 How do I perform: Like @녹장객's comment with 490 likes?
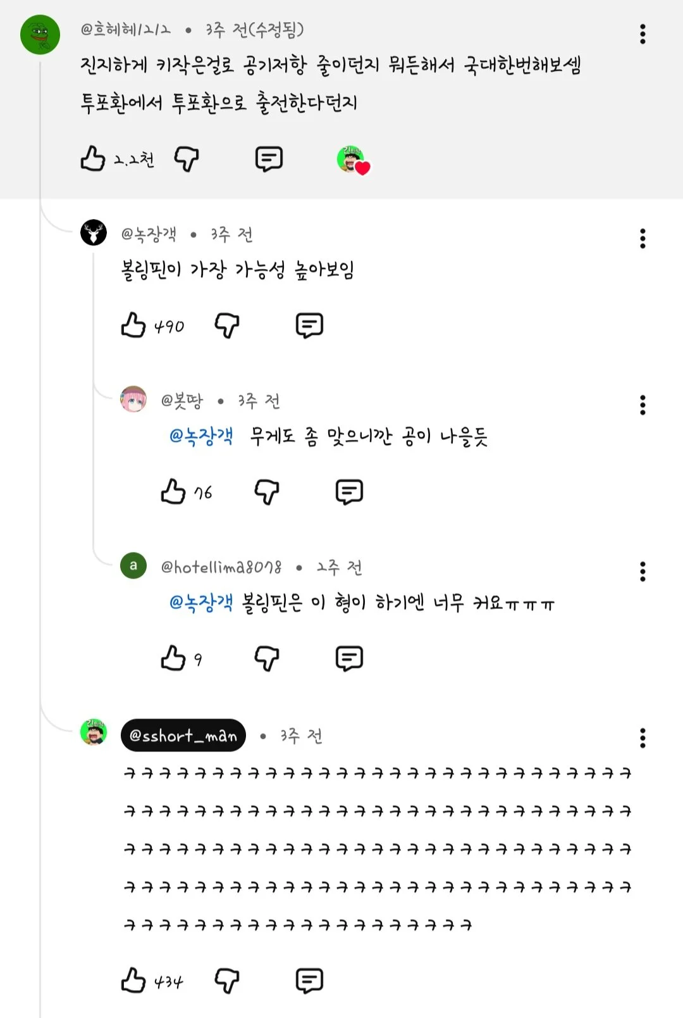tap(133, 325)
